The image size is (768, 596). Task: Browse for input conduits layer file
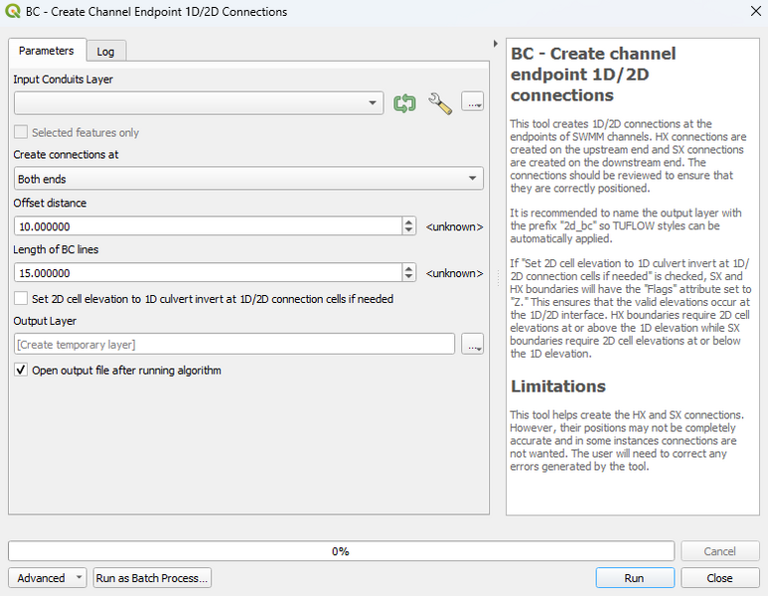click(473, 103)
